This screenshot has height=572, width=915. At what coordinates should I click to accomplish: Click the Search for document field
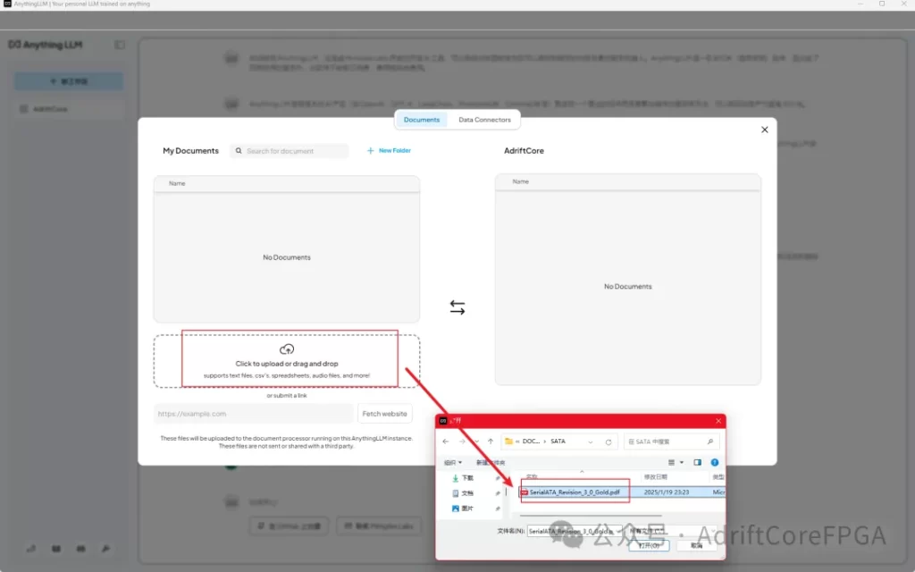coord(289,150)
